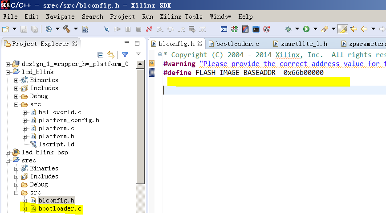Select platform.c in led_blink src

pos(56,128)
